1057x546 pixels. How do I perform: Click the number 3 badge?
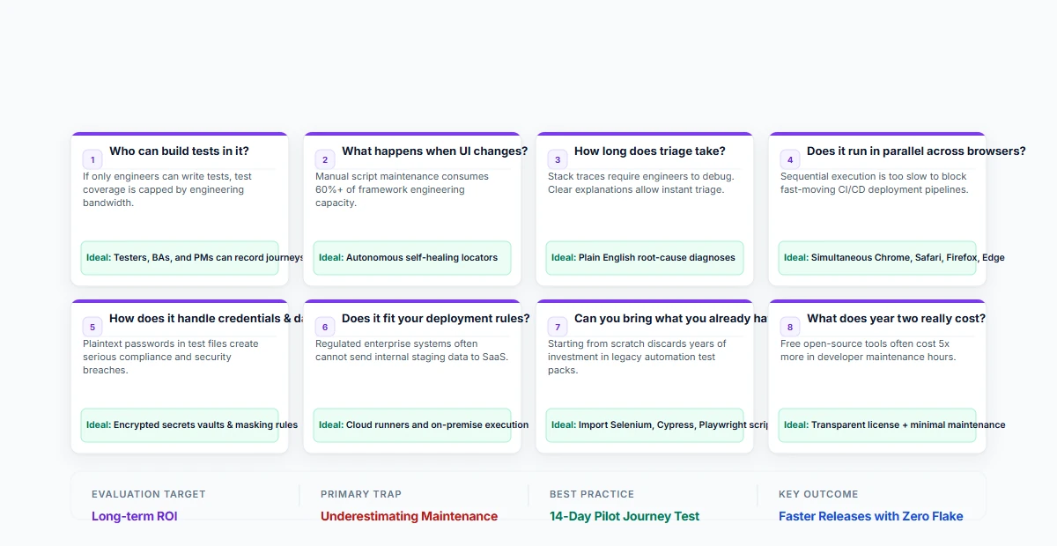tap(558, 159)
